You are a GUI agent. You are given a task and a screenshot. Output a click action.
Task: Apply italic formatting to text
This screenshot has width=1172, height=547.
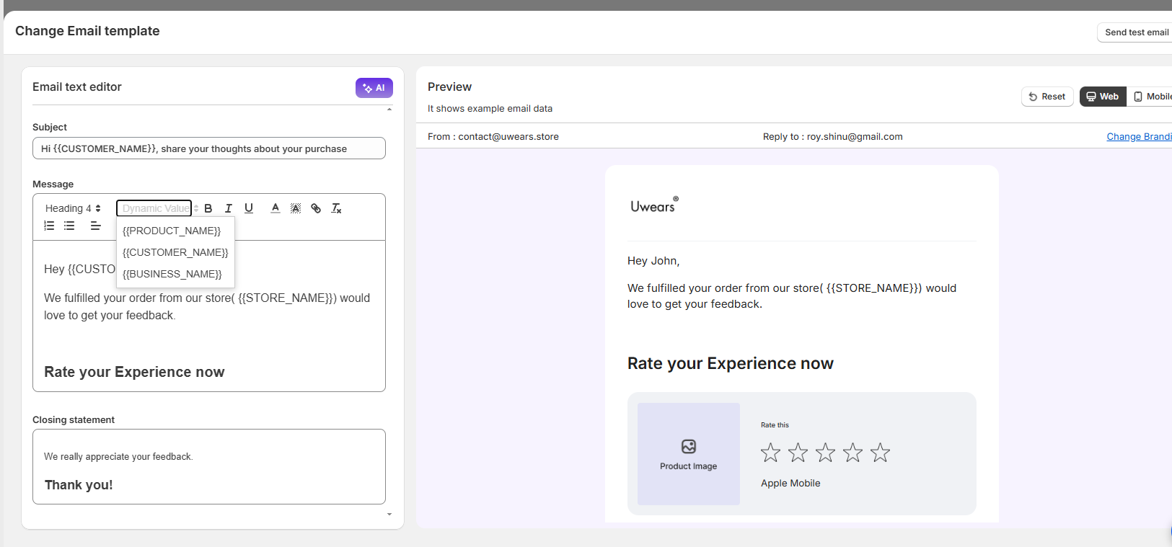pos(229,208)
